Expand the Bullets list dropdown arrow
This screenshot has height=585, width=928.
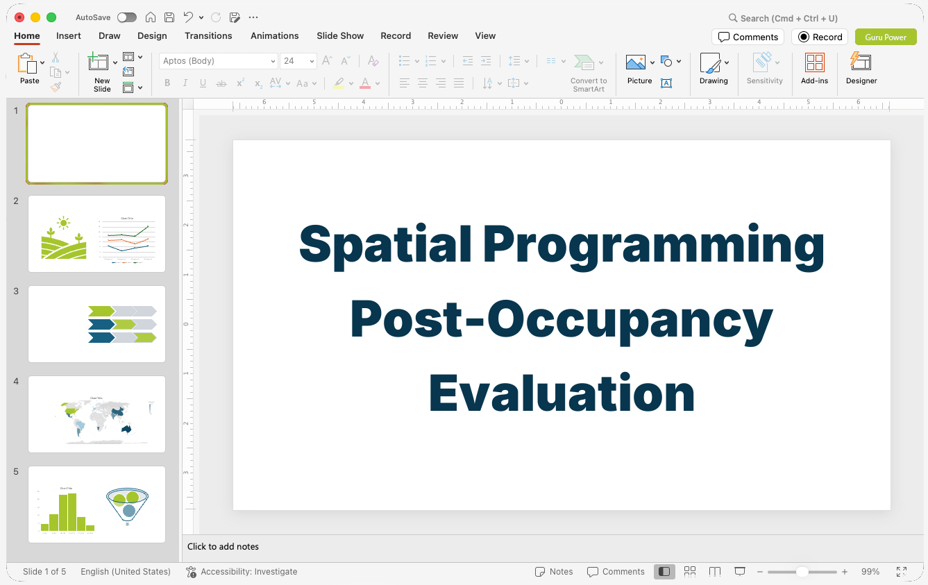tap(416, 61)
